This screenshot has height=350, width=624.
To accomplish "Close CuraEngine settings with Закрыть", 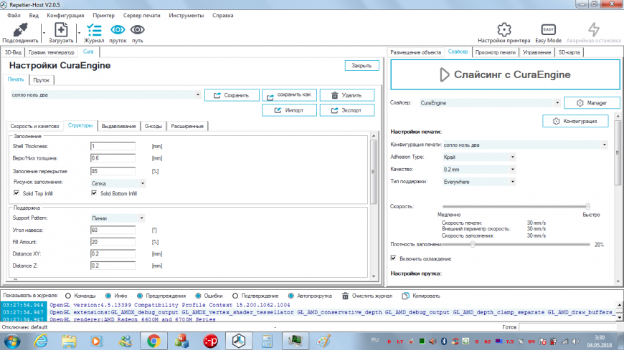I will click(361, 66).
